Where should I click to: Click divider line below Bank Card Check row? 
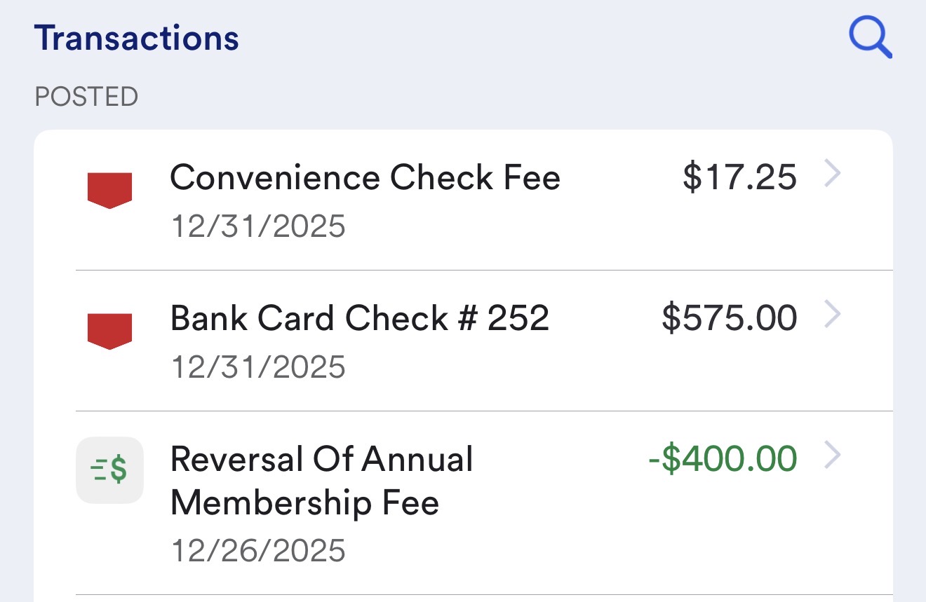484,411
